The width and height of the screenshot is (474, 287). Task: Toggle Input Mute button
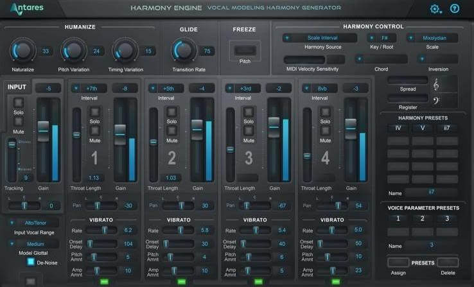coord(19,122)
